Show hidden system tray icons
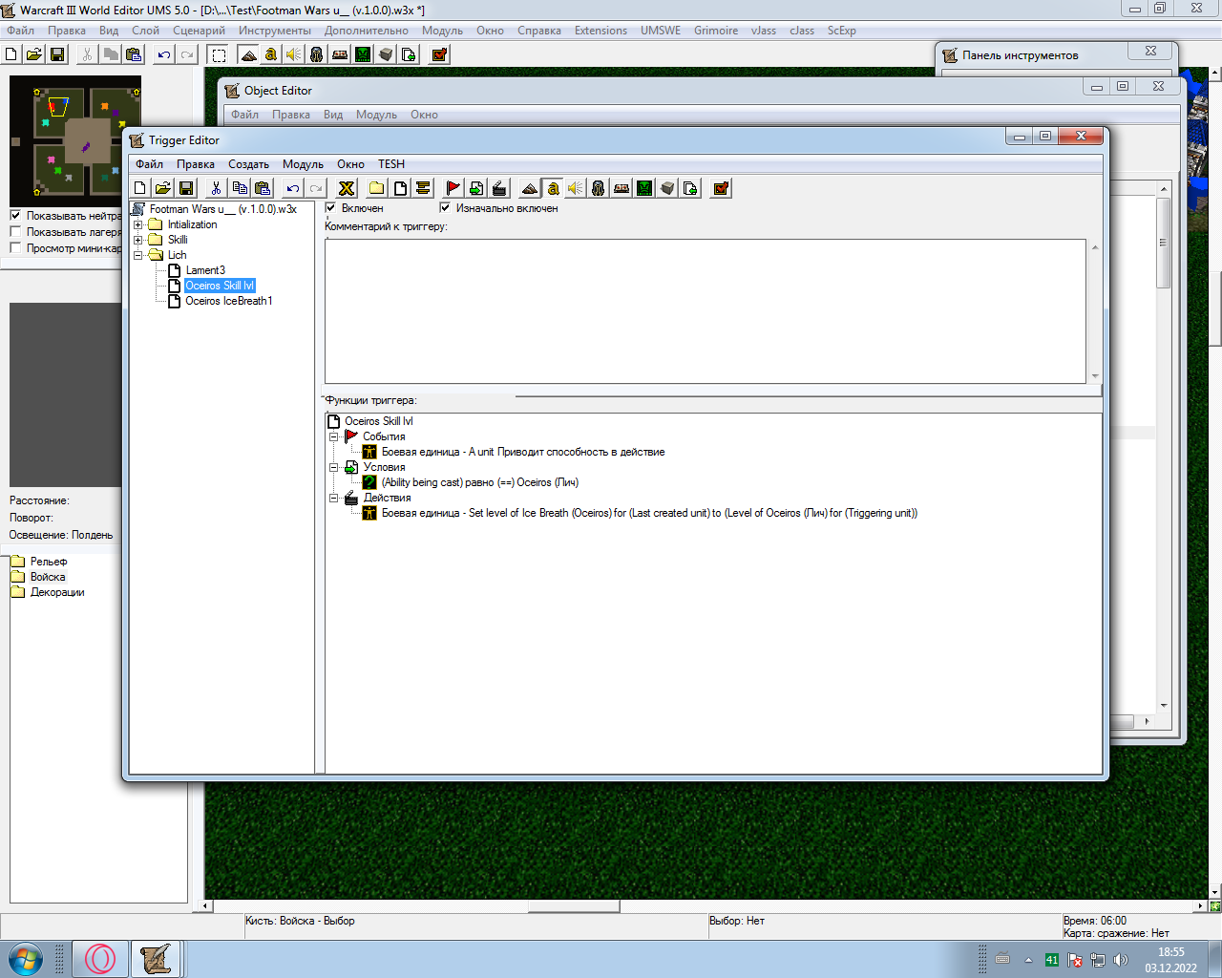Image resolution: width=1222 pixels, height=978 pixels. coord(1028,960)
